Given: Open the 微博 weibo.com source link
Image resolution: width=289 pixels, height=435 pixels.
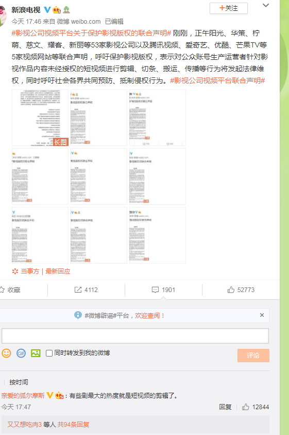Looking at the screenshot, I should coord(79,21).
